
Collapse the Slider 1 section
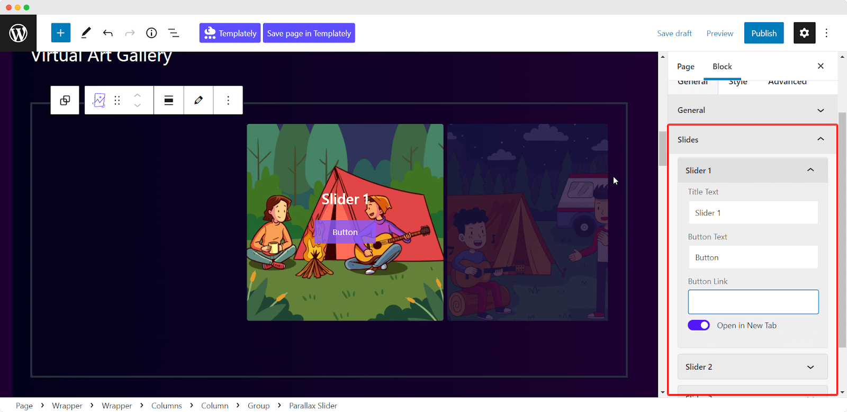[x=752, y=170]
